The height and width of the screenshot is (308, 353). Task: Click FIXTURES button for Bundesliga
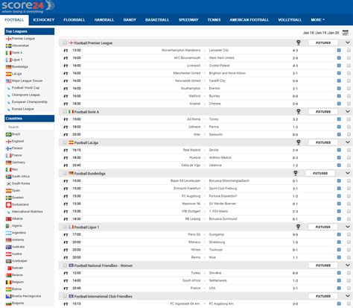(320, 173)
